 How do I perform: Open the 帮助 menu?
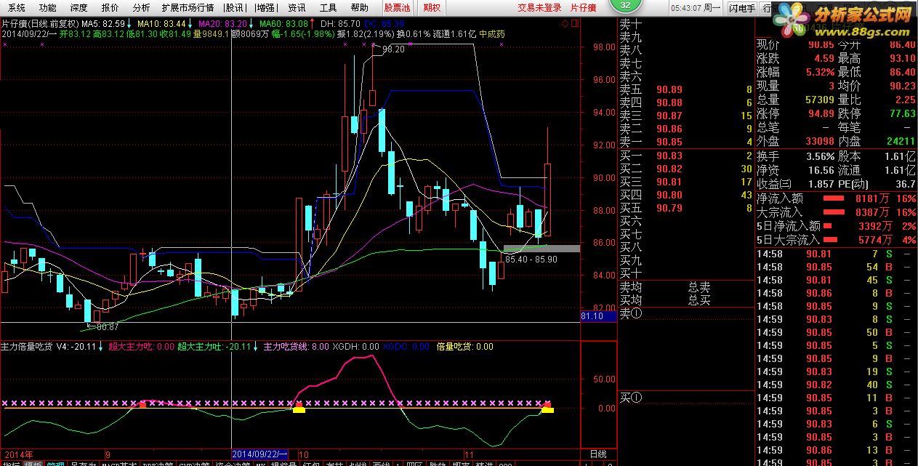click(x=359, y=8)
